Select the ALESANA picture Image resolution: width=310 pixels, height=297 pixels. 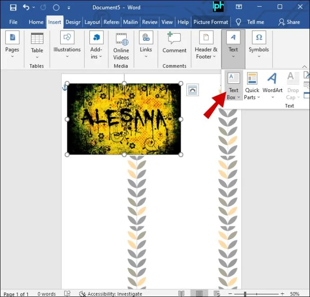[x=124, y=119]
